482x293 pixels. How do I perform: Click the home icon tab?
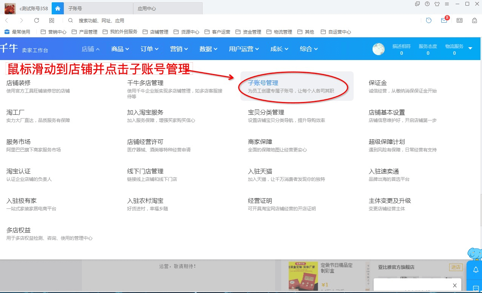pos(57,8)
